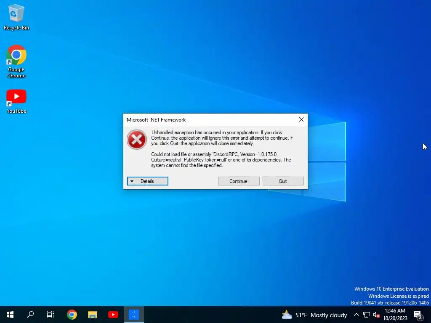The height and width of the screenshot is (323, 431).
Task: Open Task View on the taskbar
Action: tap(51, 315)
